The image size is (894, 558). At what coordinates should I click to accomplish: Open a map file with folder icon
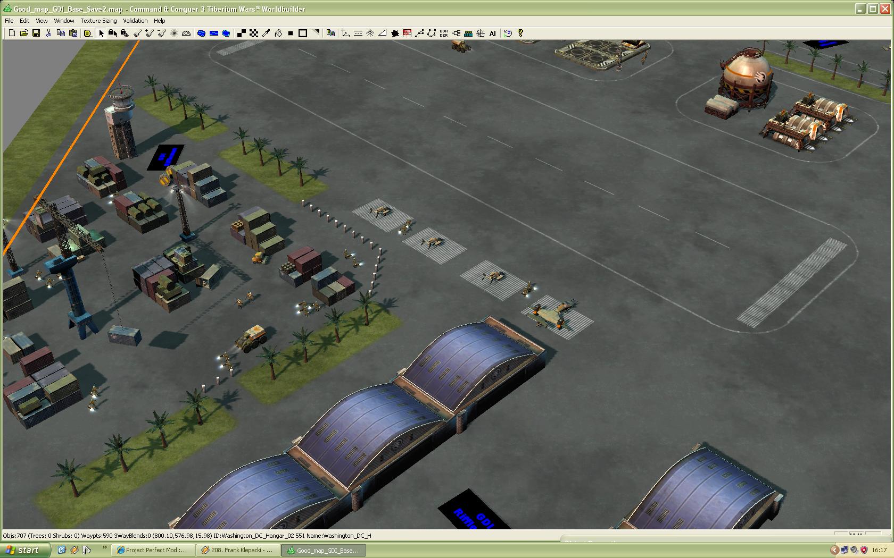coord(24,33)
